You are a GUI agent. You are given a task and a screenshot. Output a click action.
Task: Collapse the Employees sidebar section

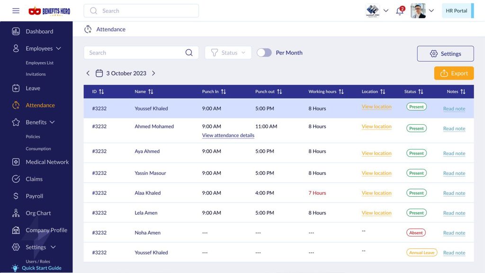[58, 49]
